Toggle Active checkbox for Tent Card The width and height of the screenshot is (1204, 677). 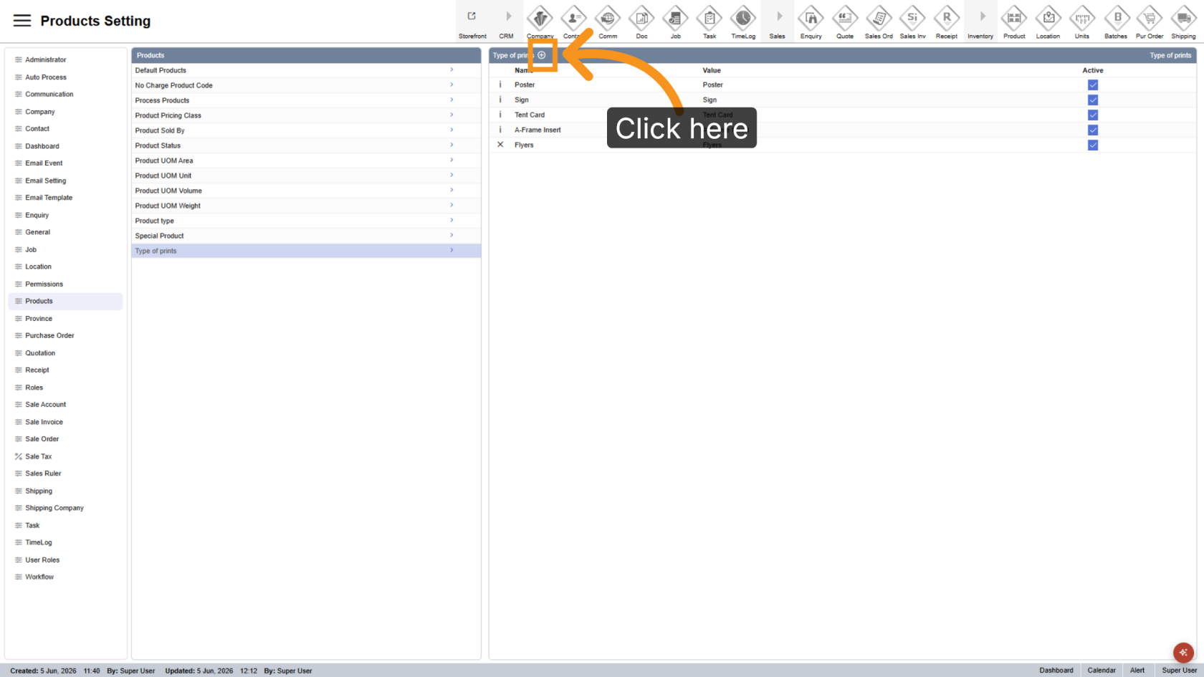1093,115
